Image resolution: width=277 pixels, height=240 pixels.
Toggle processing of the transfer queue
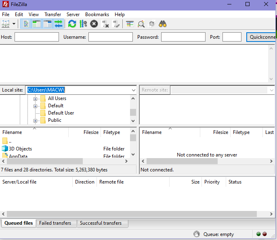tap(83, 24)
